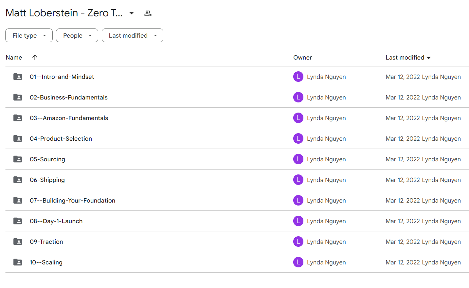
Task: Click the Owner column header
Action: coord(302,58)
